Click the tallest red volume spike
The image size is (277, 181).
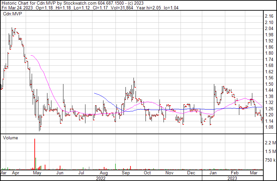tap(35, 154)
